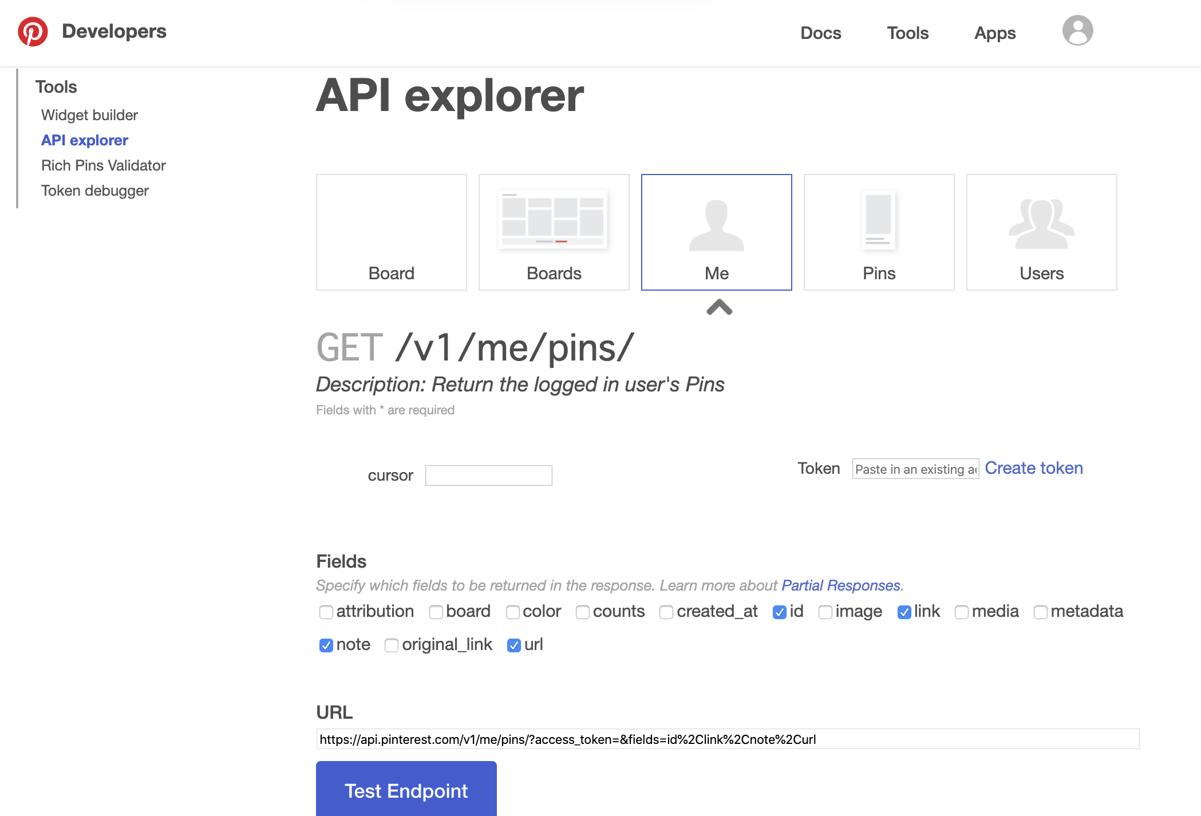Select the Boards endpoint card
Screen dimensions: 1201x816
tap(554, 232)
